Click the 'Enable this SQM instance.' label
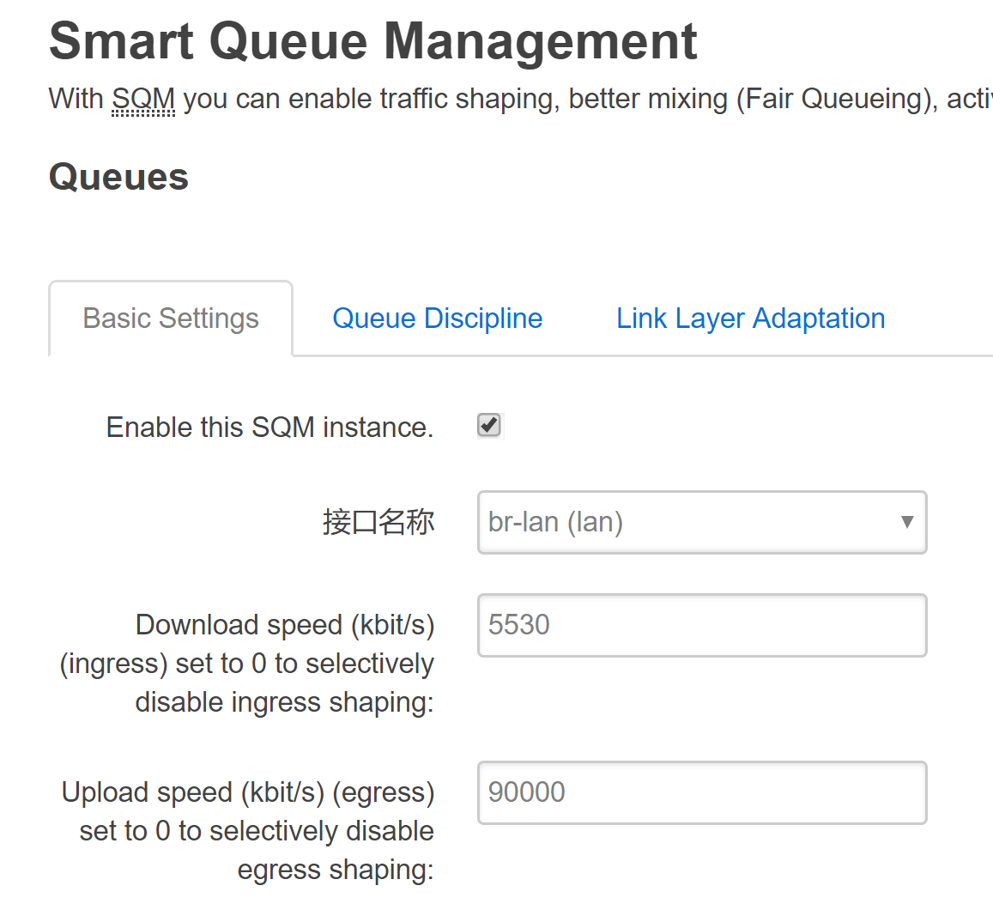The width and height of the screenshot is (993, 916). click(269, 427)
